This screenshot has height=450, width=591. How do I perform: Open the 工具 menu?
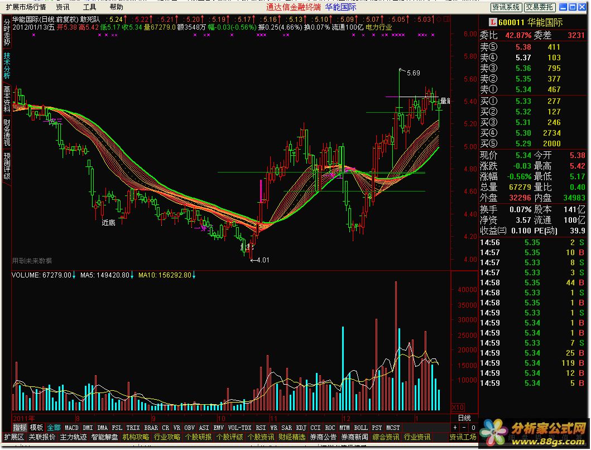point(89,7)
